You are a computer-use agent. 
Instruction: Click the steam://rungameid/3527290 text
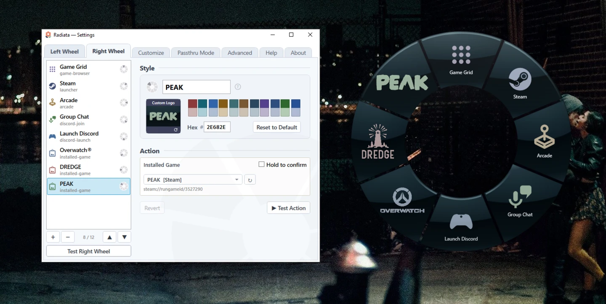click(173, 189)
